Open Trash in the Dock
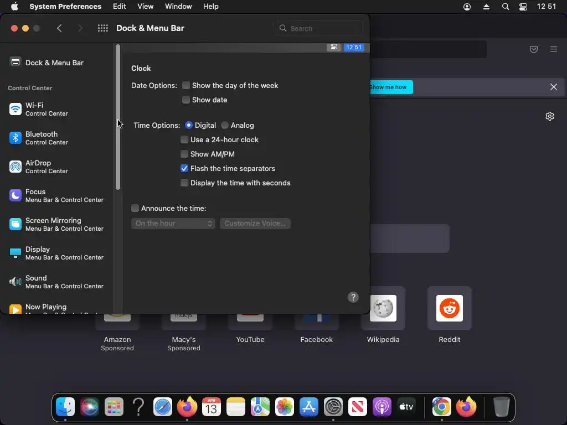The width and height of the screenshot is (567, 425). (x=502, y=407)
